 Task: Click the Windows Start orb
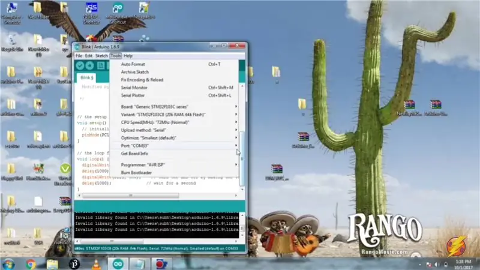pyautogui.click(x=8, y=264)
